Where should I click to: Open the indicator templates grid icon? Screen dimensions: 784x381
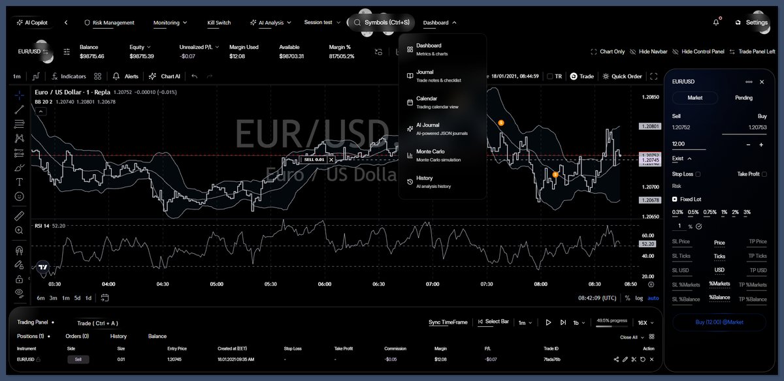96,76
